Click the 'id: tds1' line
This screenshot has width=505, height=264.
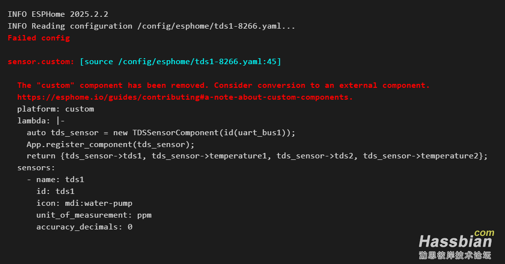click(55, 191)
